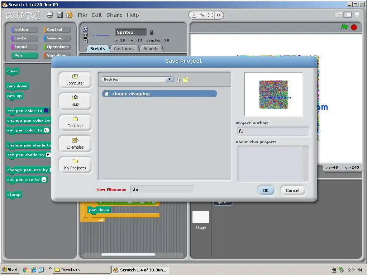Click OK to save project
This screenshot has height=275, width=367.
[x=266, y=190]
